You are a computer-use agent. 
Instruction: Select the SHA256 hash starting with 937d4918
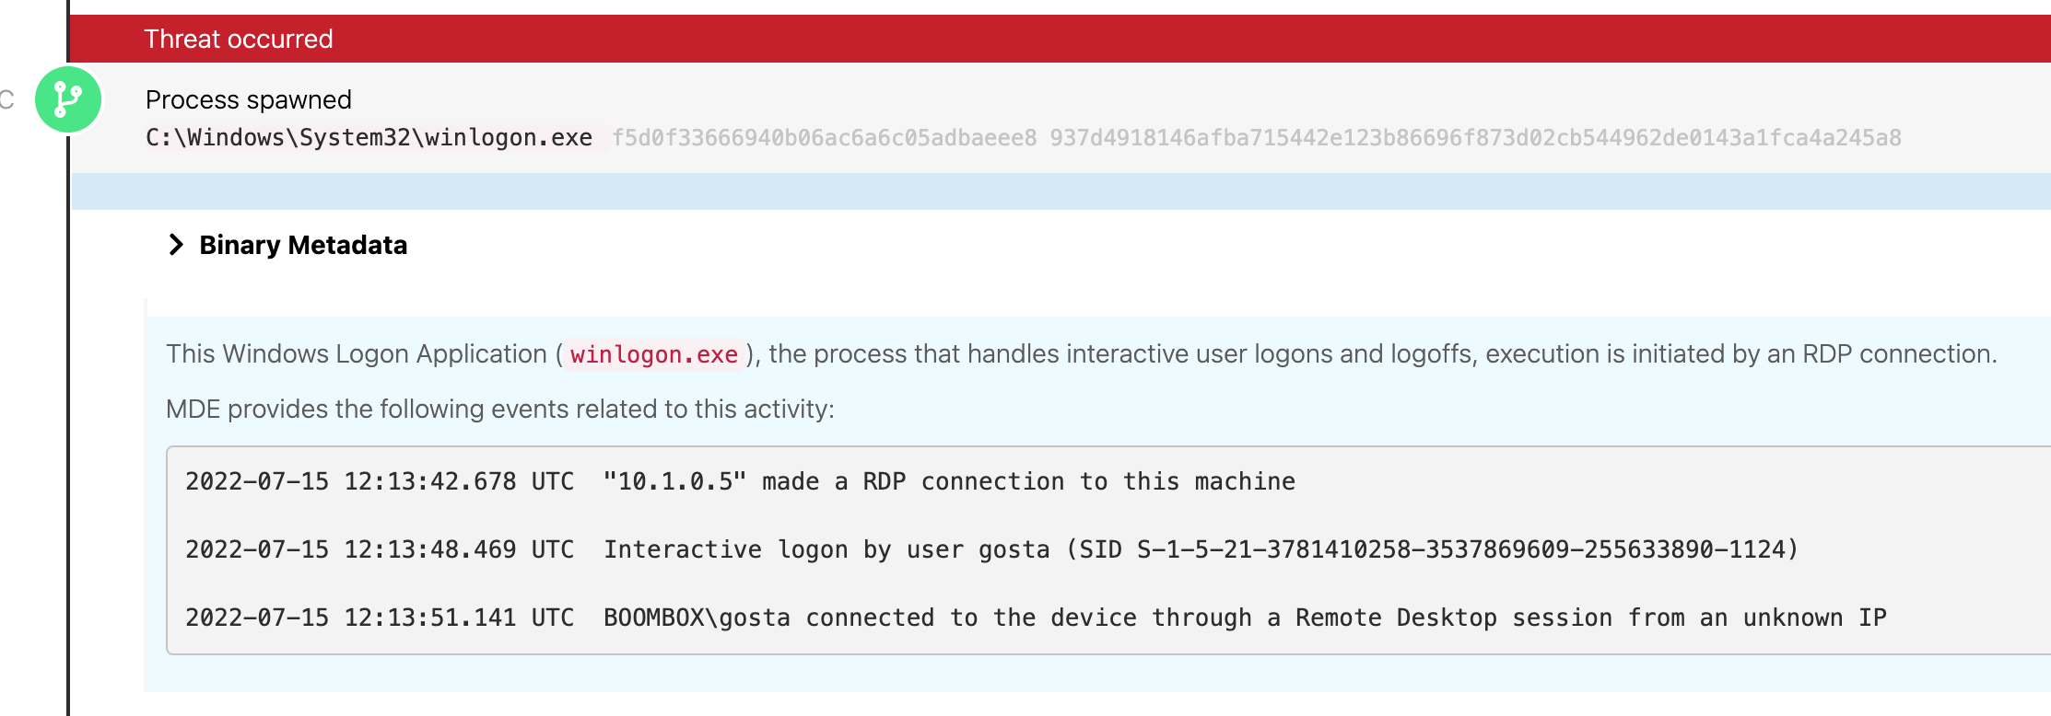pos(1474,138)
